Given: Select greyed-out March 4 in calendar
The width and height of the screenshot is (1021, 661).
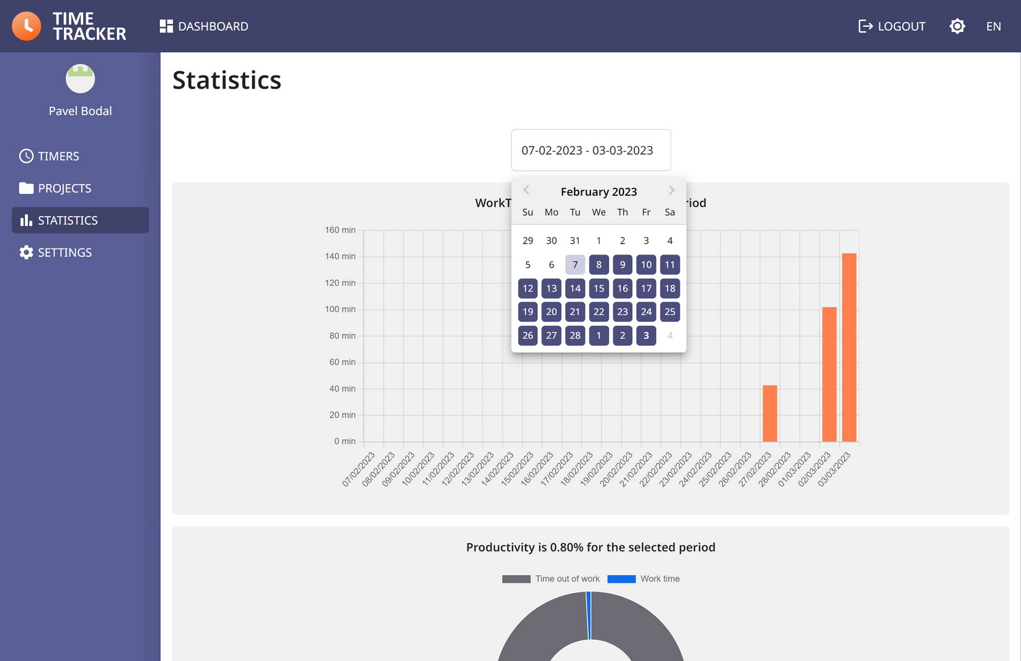Looking at the screenshot, I should [670, 335].
